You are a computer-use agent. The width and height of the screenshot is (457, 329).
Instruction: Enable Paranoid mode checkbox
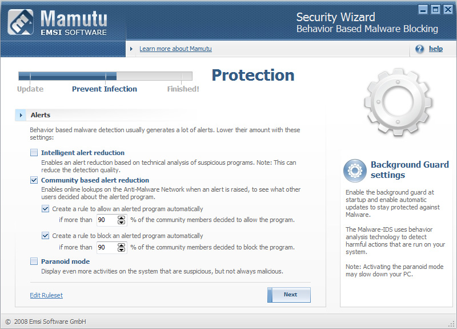[x=34, y=261]
